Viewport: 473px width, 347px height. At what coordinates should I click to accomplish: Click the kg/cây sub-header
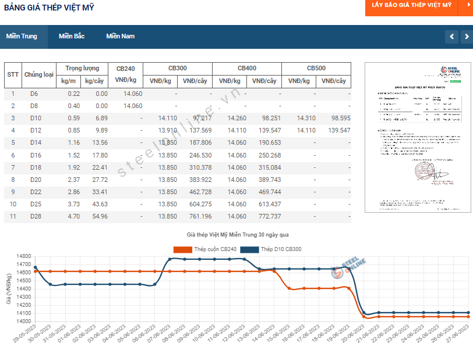point(94,81)
